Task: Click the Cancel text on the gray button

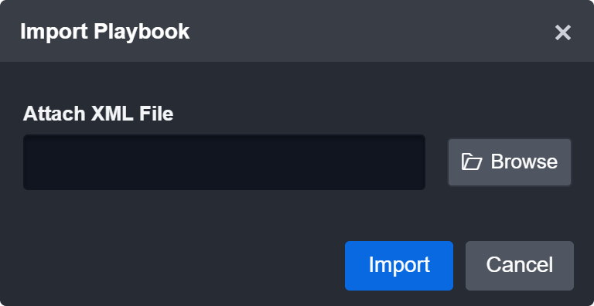Action: [x=520, y=265]
